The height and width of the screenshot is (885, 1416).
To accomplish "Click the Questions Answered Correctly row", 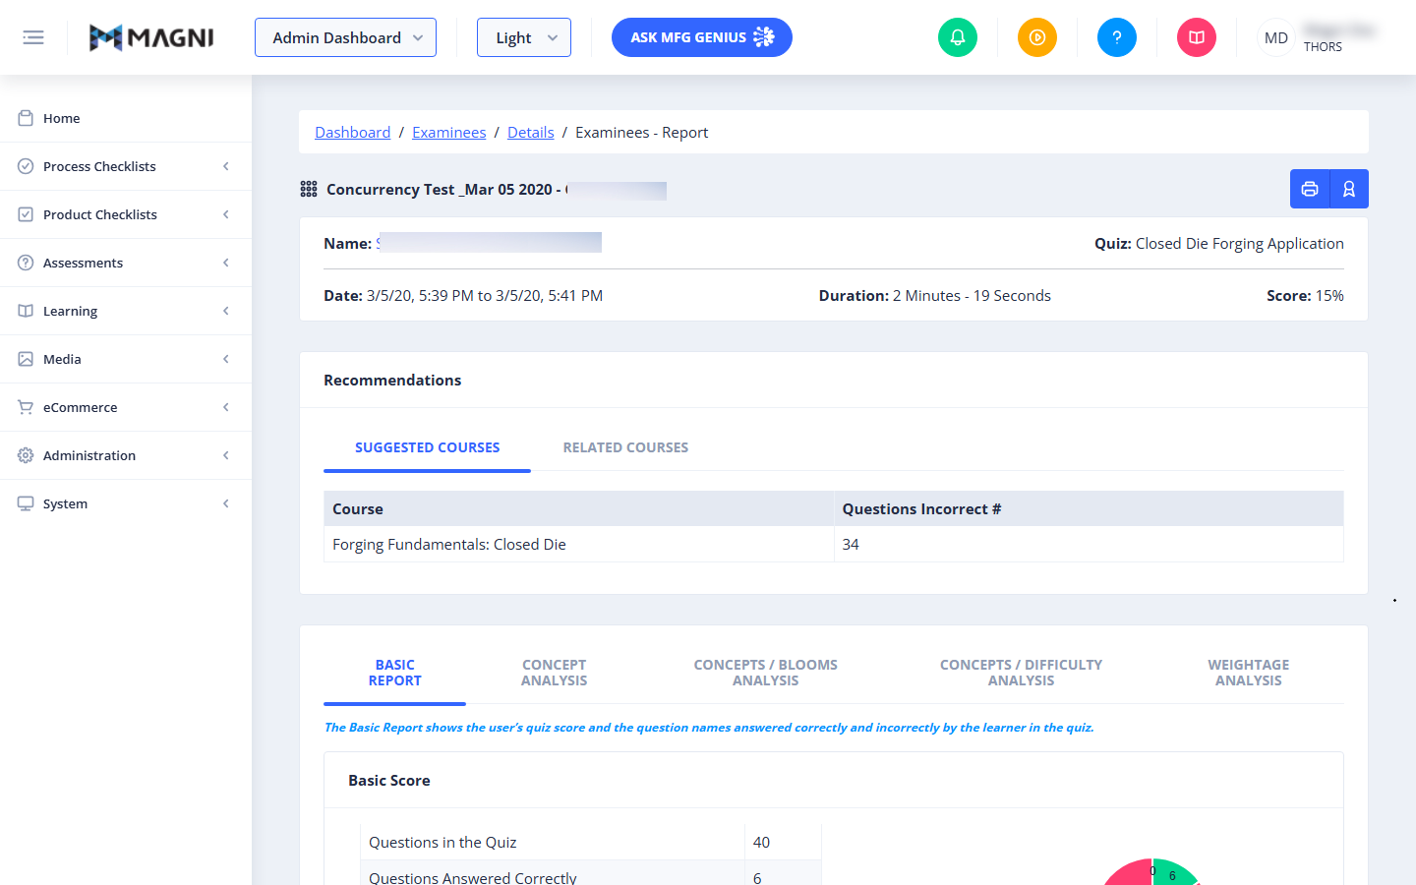I will [x=591, y=874].
